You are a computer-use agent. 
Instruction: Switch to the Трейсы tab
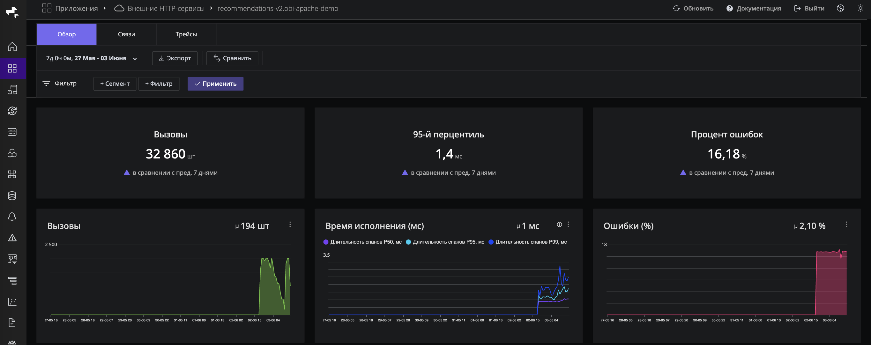(x=186, y=34)
